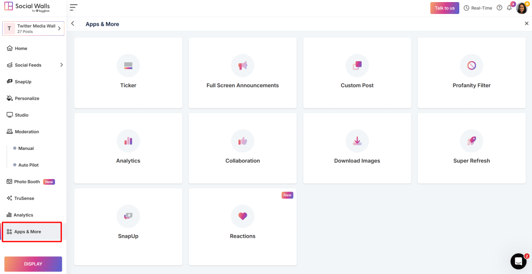Click the Talk to us button
The height and width of the screenshot is (274, 532).
(x=444, y=8)
